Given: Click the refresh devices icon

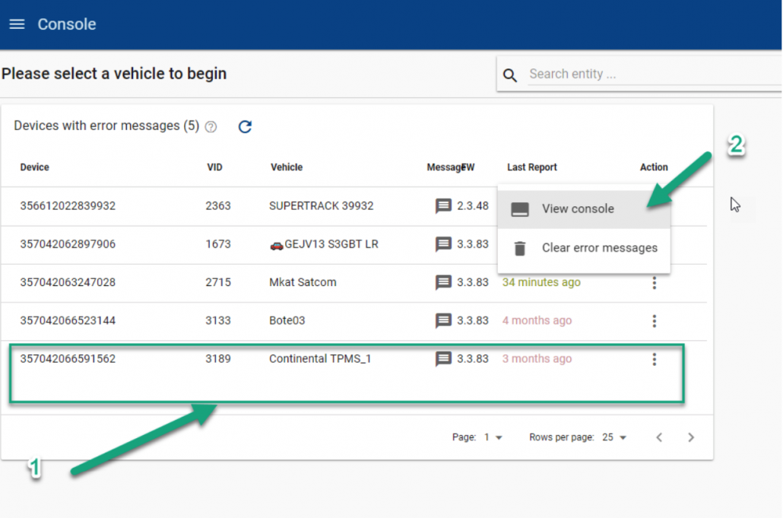Looking at the screenshot, I should click(245, 127).
